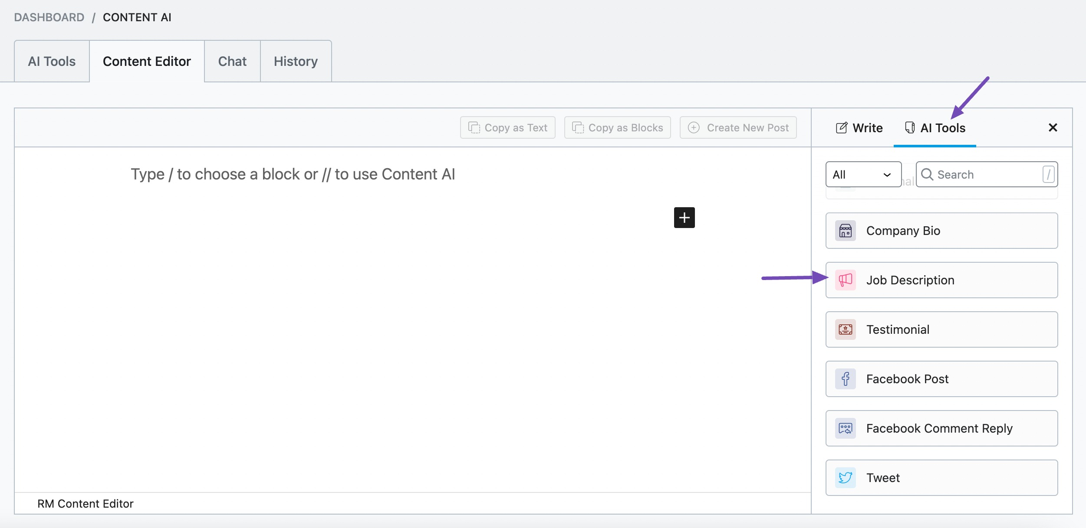
Task: Open the Chat tab
Action: [232, 61]
